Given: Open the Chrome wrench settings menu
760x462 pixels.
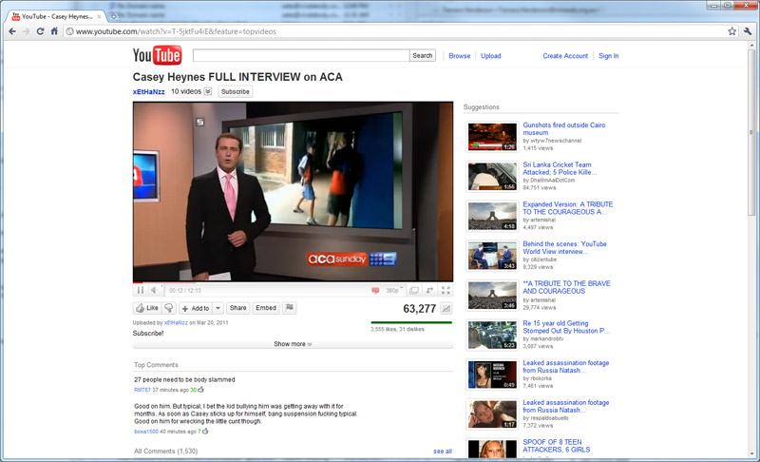Looking at the screenshot, I should pos(749,31).
